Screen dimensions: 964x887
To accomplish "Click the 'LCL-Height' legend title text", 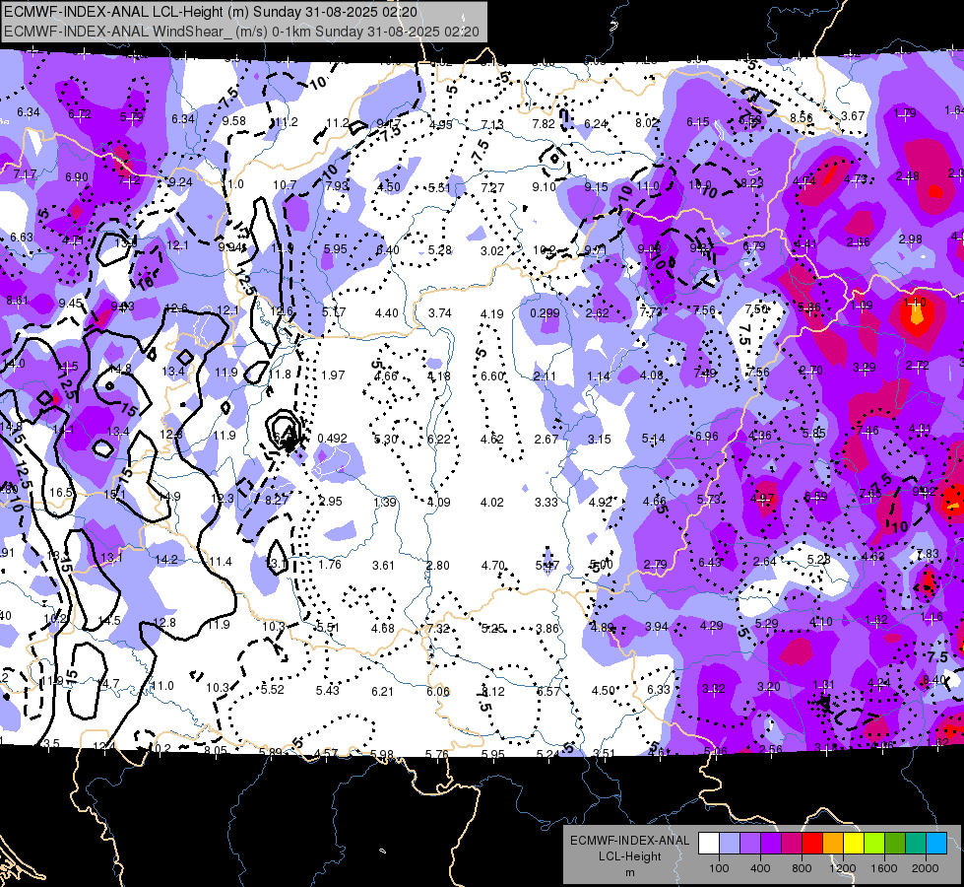I will tap(629, 856).
